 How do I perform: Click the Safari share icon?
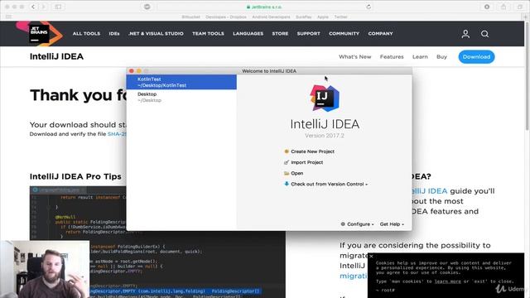click(x=503, y=7)
